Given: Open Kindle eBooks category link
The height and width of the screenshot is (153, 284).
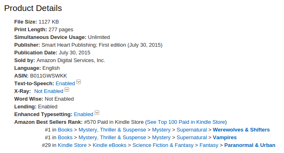Looking at the screenshot, I should click(x=109, y=145).
